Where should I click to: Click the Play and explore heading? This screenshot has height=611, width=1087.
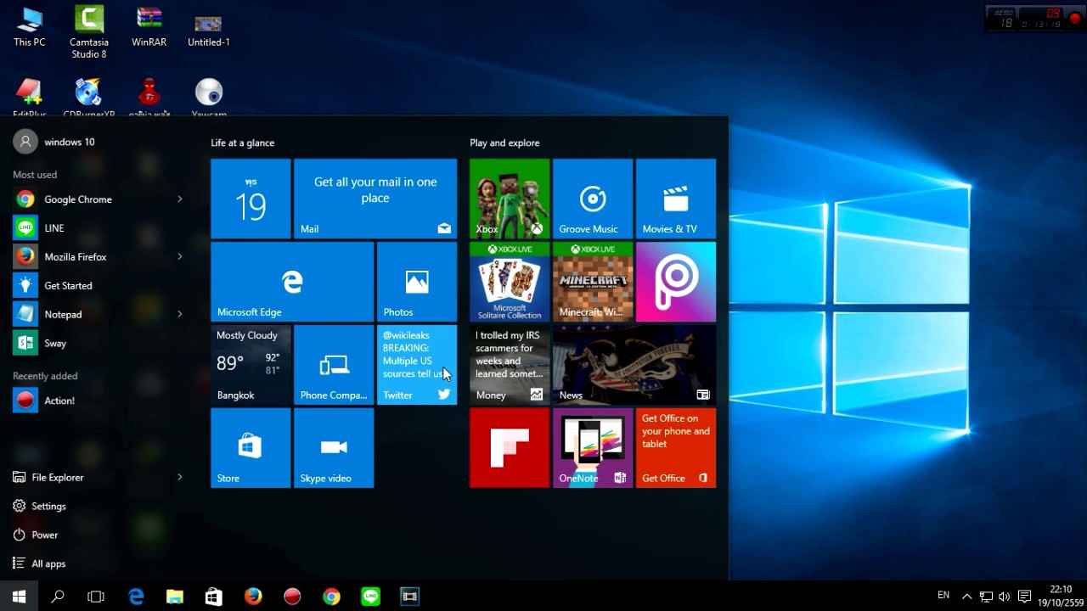point(504,143)
